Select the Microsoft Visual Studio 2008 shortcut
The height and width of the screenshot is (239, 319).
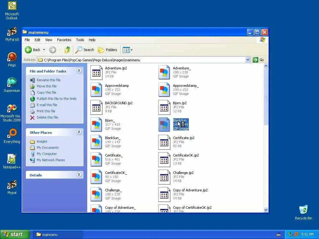point(11,113)
